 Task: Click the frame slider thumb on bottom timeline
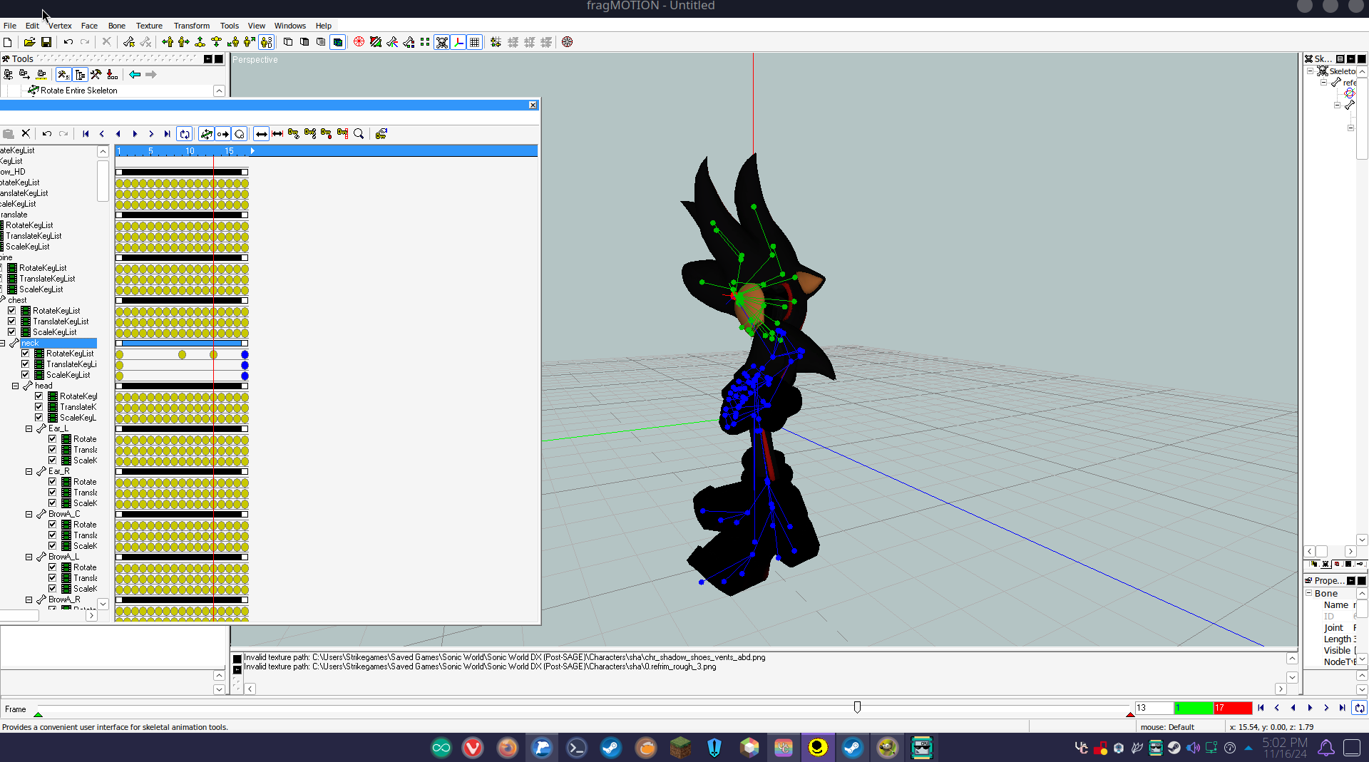[857, 707]
